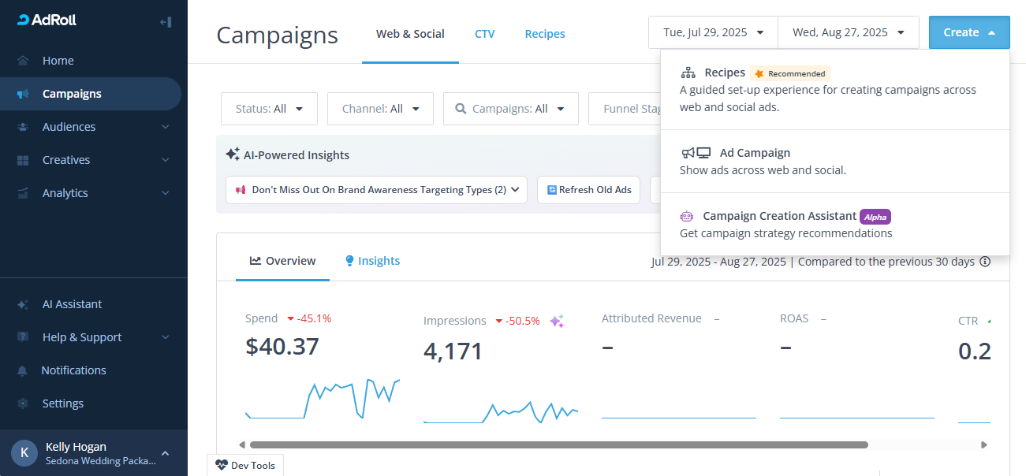Image resolution: width=1026 pixels, height=476 pixels.
Task: Click the Recipes hierarchy icon in Create menu
Action: (688, 73)
